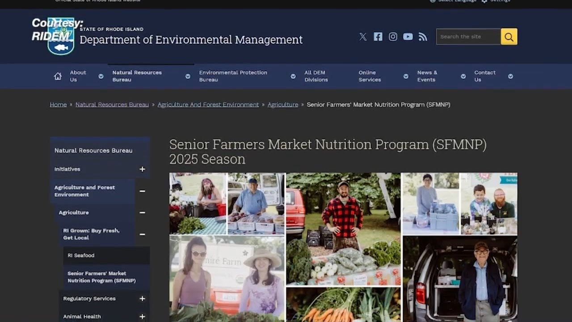Screen dimensions: 572x322
Task: Click the Senior Farmers Market page heading
Action: coord(328,152)
